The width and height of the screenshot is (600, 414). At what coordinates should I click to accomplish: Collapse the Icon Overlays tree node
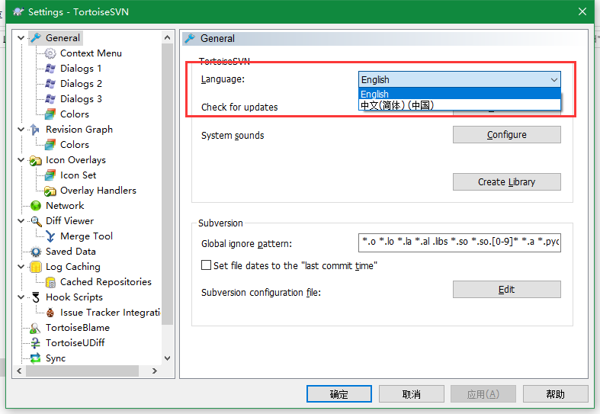pos(21,160)
